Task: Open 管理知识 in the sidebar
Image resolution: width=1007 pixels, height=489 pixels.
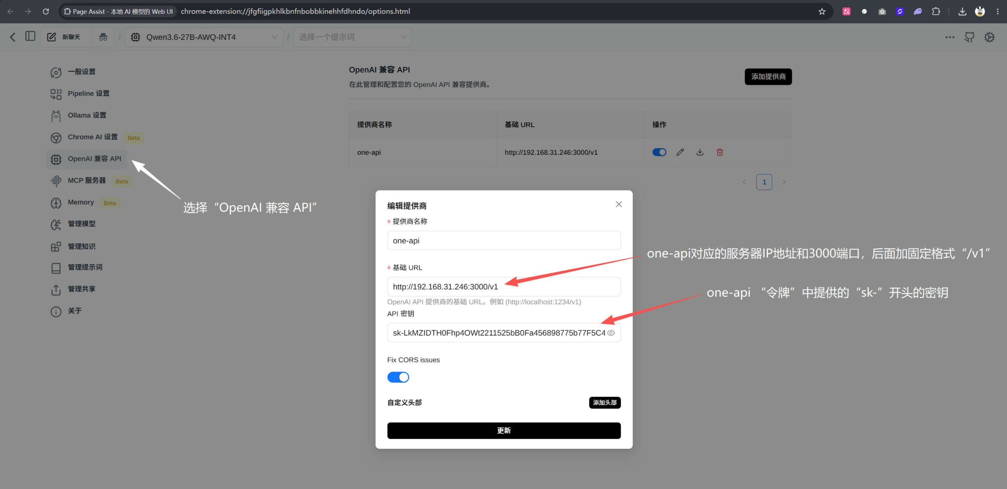Action: 73,246
